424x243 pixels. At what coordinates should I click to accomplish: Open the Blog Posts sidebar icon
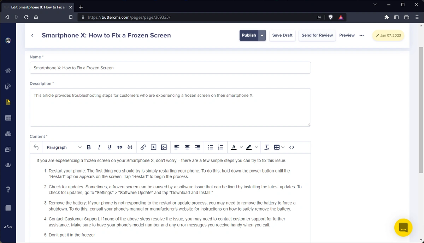pyautogui.click(x=8, y=86)
